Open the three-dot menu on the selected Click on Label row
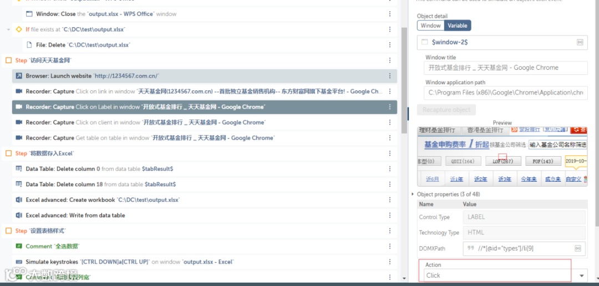Screen dimensions: 599x286 click(390, 107)
